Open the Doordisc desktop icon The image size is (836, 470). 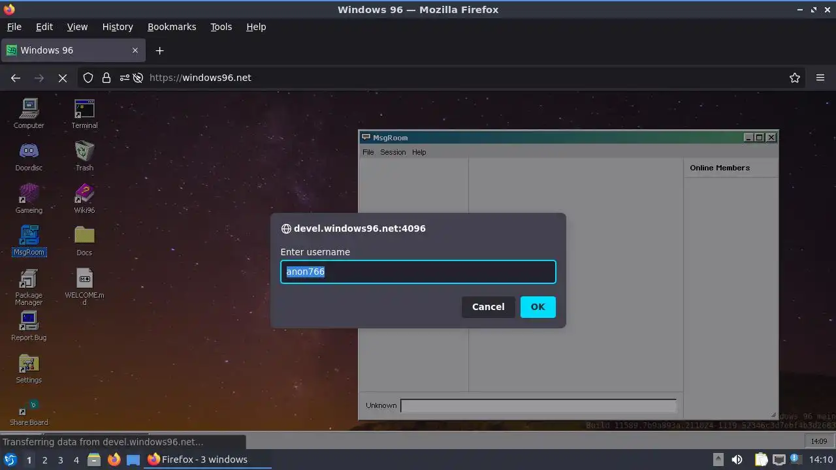tap(29, 156)
